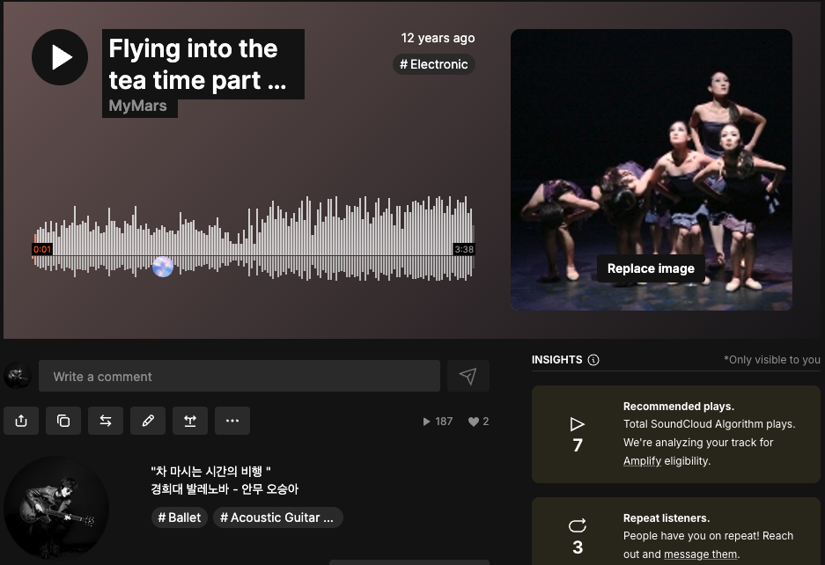Open the MyMars artist link

[138, 106]
